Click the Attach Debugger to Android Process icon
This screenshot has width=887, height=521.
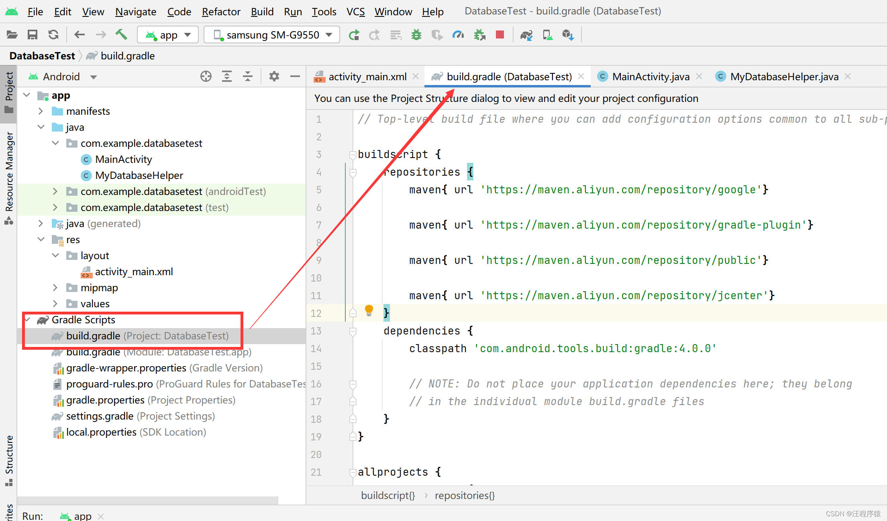click(479, 35)
